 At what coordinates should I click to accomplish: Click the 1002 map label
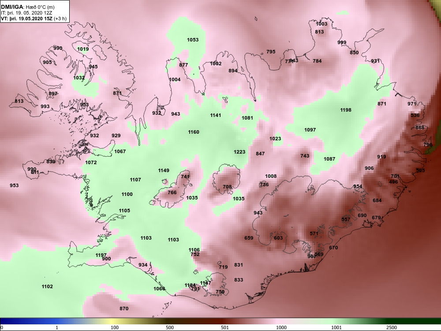[x=216, y=64]
